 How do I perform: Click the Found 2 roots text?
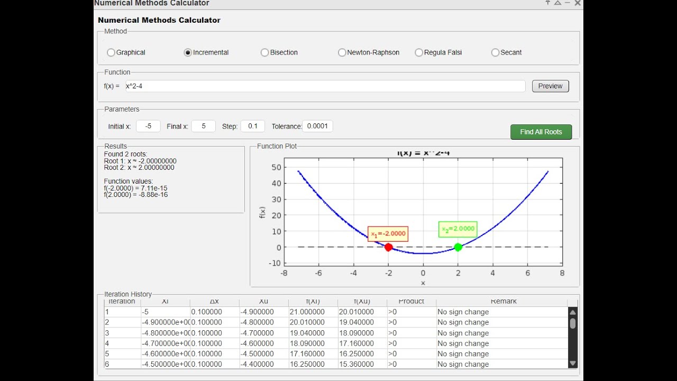coord(126,155)
